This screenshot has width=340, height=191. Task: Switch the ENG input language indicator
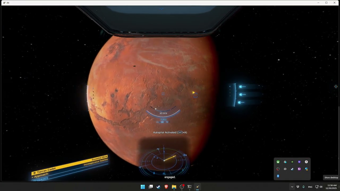[x=310, y=187]
